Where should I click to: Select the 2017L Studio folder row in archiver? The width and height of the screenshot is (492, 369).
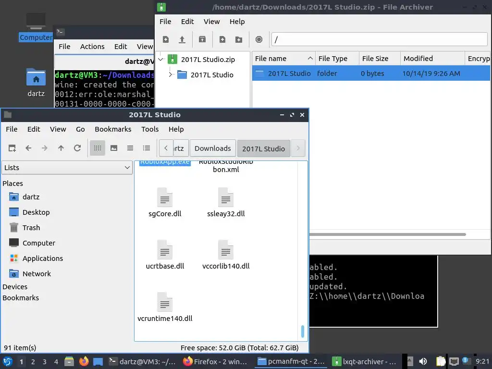[x=371, y=74]
